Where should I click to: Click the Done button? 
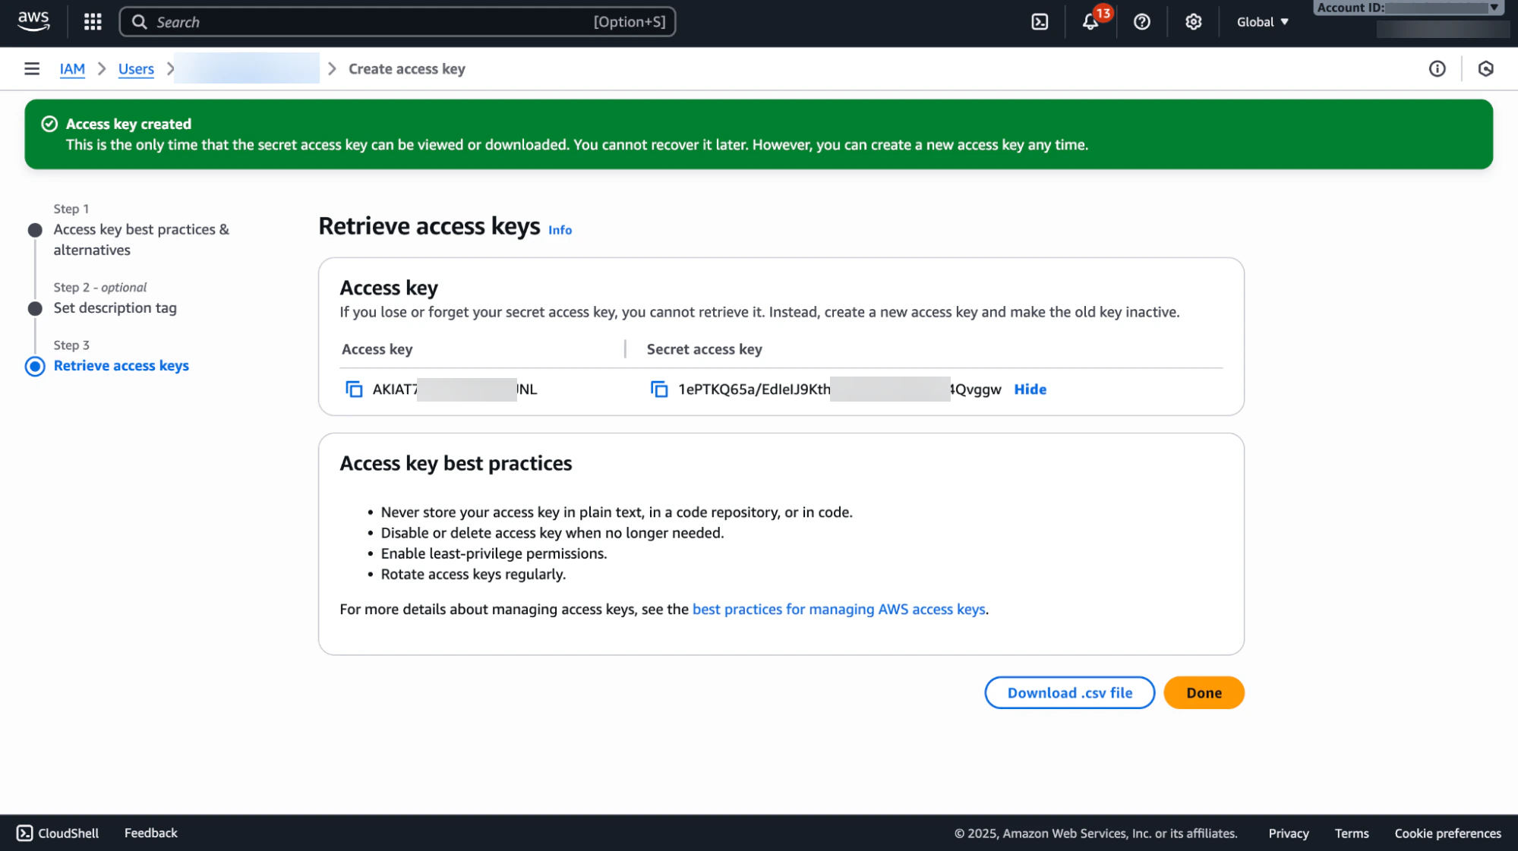[x=1203, y=692]
